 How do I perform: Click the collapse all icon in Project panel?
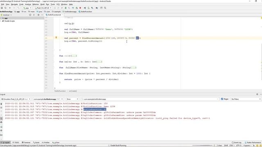[x=34, y=15]
